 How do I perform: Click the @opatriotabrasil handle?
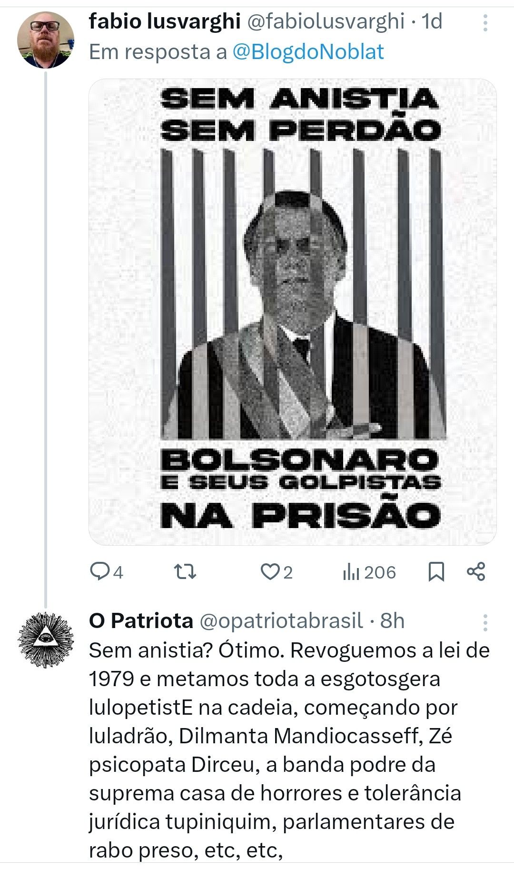click(x=281, y=620)
